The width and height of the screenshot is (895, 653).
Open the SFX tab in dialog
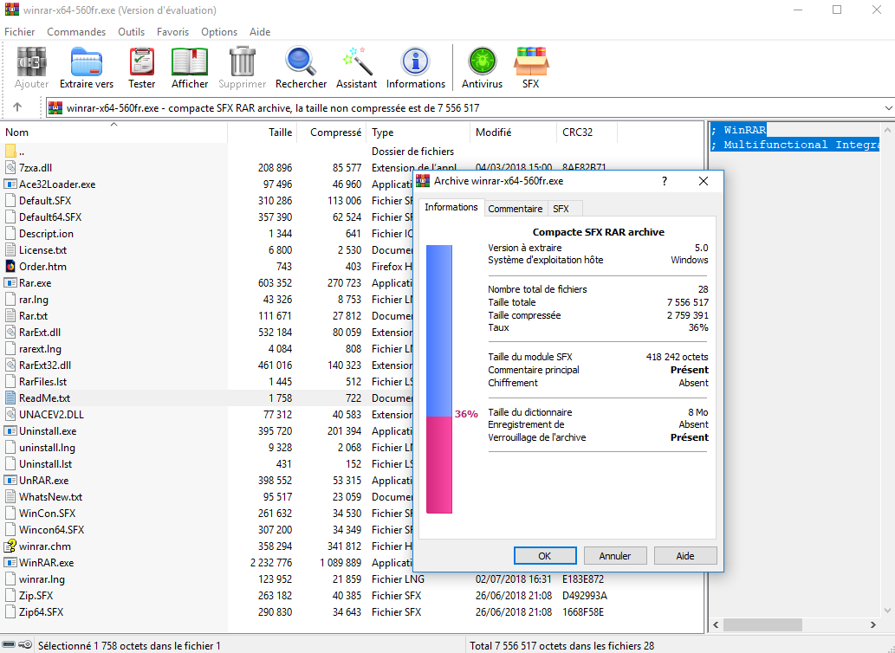click(561, 209)
